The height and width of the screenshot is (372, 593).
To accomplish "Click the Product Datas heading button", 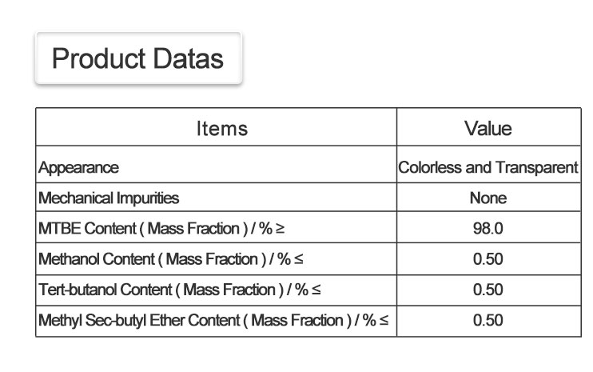I will pos(137,58).
